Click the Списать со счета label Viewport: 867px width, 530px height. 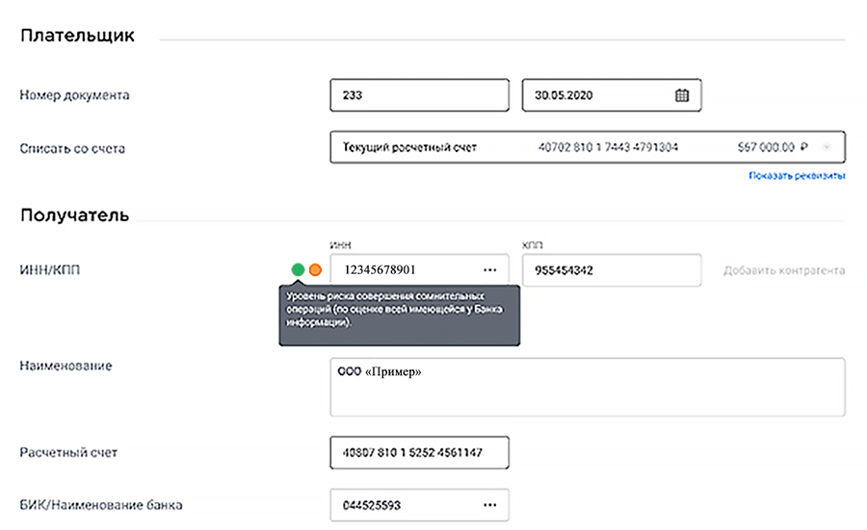[x=72, y=148]
